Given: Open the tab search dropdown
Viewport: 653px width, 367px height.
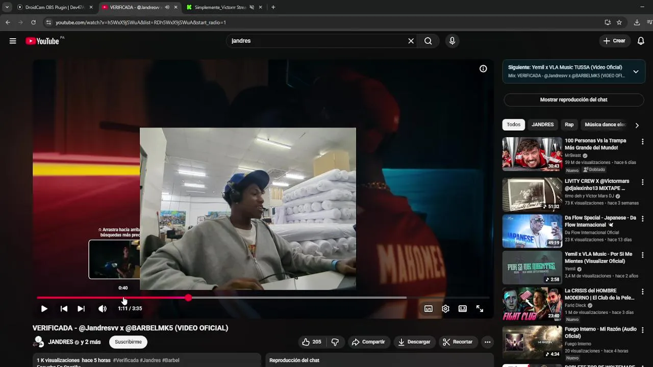Looking at the screenshot, I should tap(7, 7).
